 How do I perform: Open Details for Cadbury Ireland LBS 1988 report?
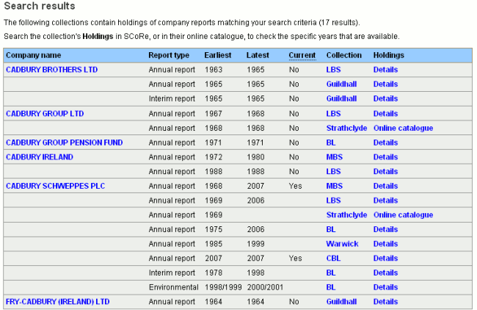pos(385,171)
